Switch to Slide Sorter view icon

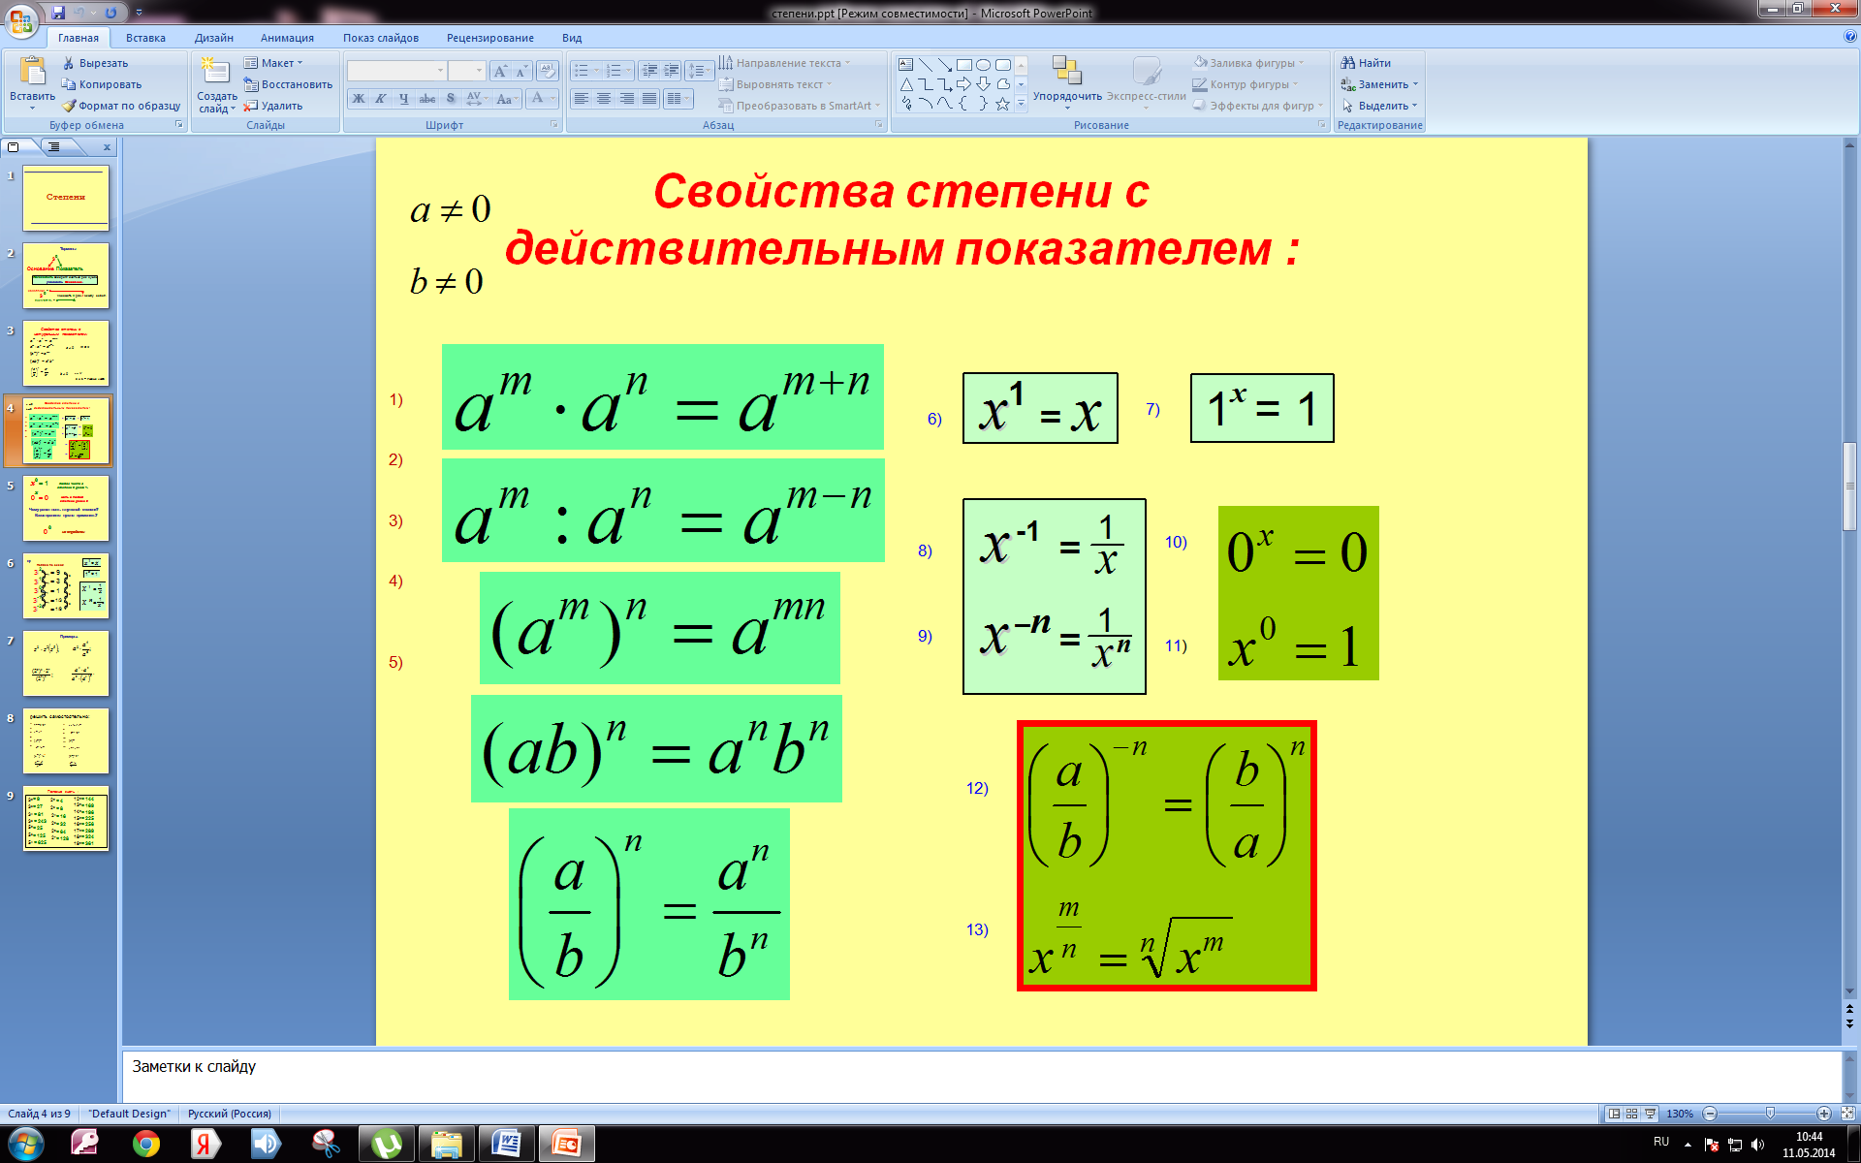[x=1632, y=1114]
